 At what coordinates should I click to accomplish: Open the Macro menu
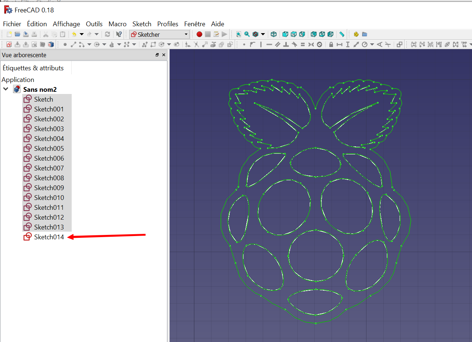117,24
